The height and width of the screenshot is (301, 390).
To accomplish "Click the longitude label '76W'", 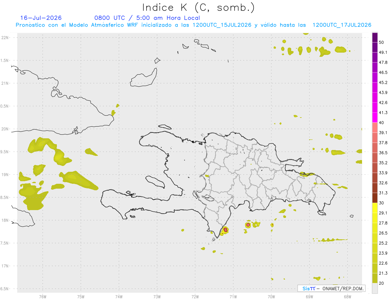I will click(x=43, y=296).
